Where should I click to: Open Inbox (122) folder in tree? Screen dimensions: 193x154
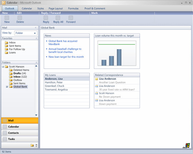pos(18,77)
